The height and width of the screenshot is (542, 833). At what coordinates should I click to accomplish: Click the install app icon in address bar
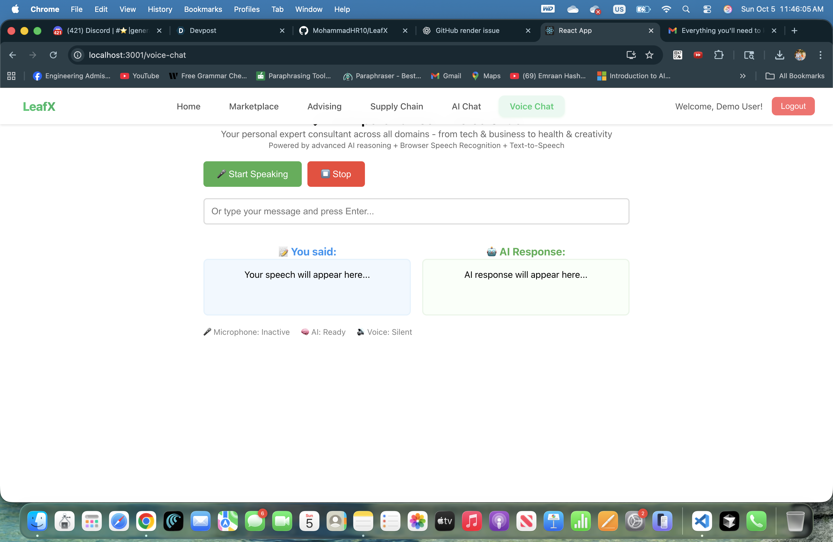pyautogui.click(x=631, y=55)
